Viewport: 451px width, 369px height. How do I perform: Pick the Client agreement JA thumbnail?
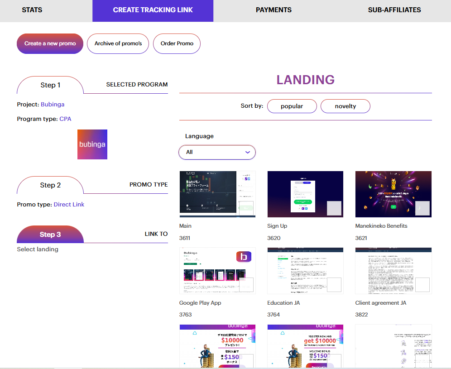pyautogui.click(x=393, y=271)
